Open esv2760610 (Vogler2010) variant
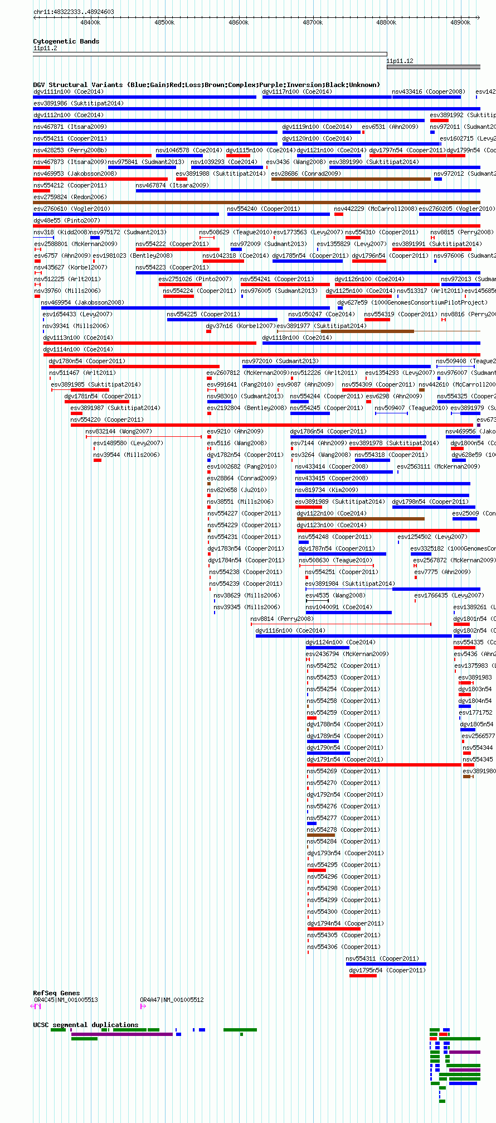 coord(126,214)
